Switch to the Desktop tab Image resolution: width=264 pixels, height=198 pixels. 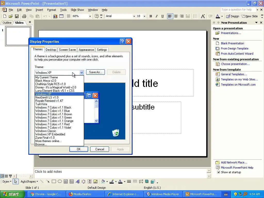[51, 50]
